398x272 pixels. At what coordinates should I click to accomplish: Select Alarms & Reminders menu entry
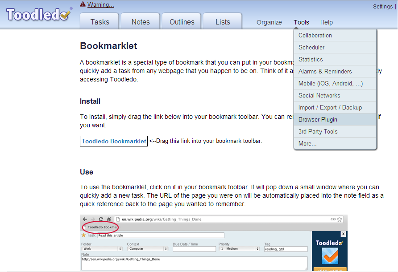point(335,71)
